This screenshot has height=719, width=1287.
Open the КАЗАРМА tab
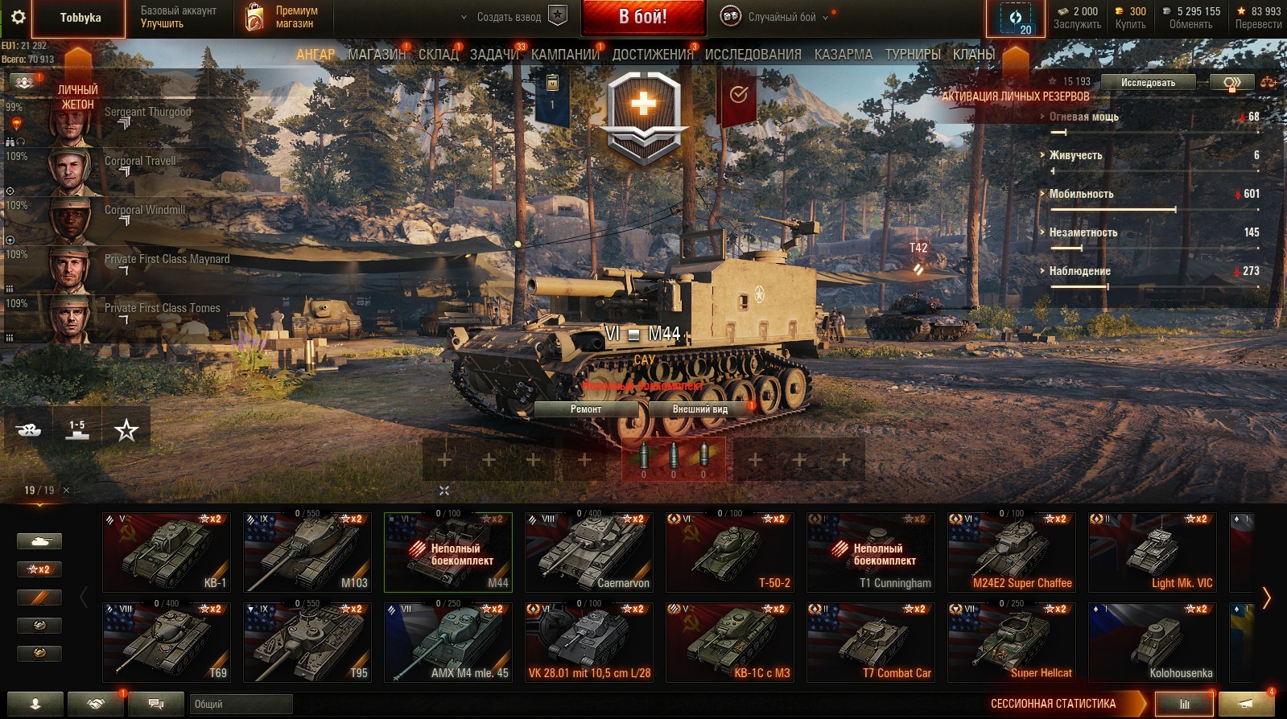pyautogui.click(x=843, y=55)
